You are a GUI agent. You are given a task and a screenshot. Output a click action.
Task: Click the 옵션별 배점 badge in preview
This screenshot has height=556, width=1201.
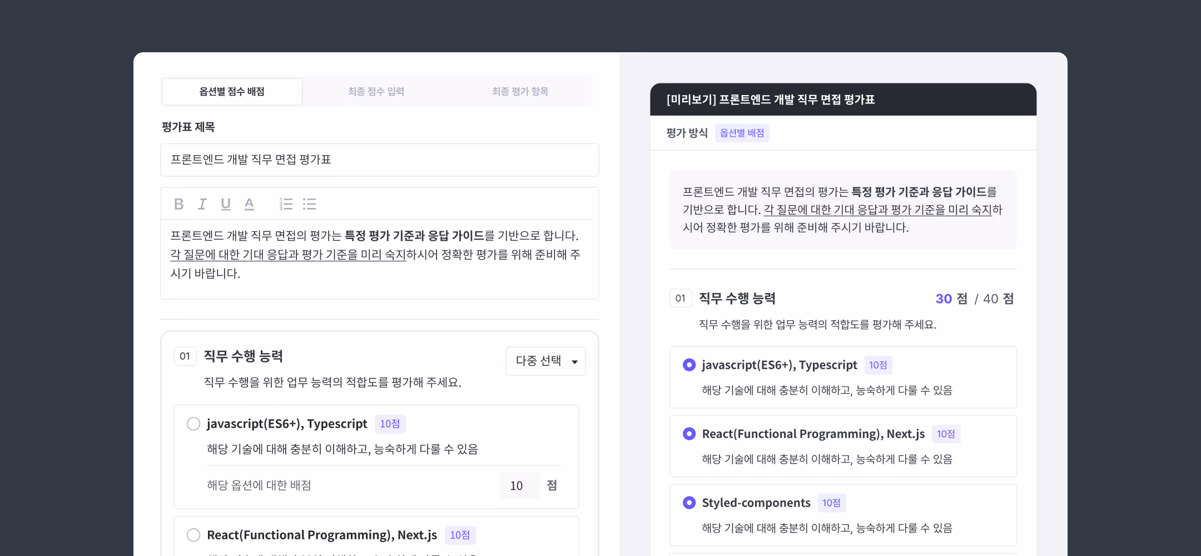(x=742, y=133)
